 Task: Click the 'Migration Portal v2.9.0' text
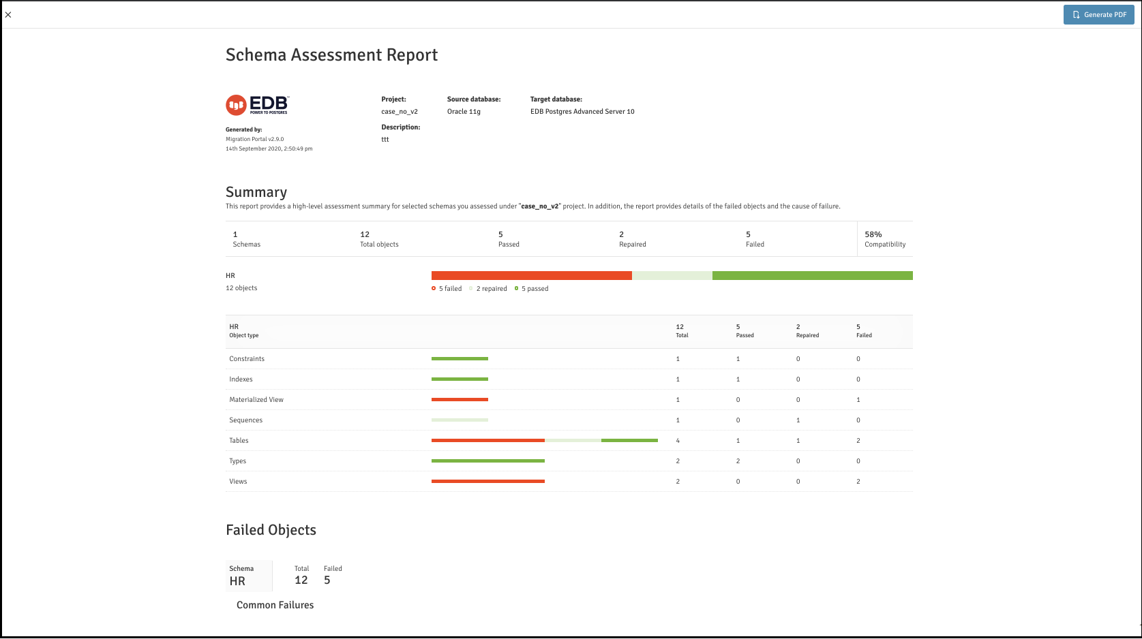click(x=254, y=139)
